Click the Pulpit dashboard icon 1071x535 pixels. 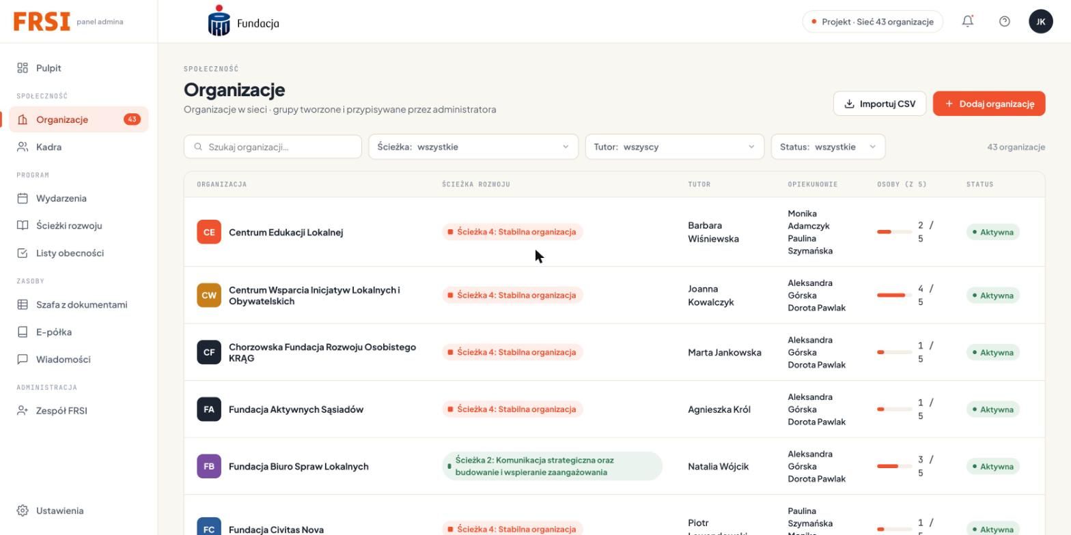[23, 68]
